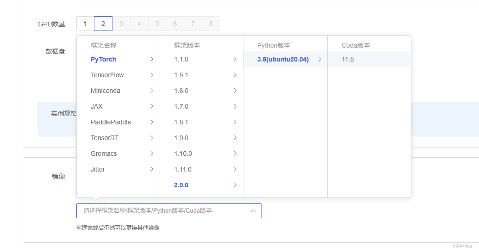
Task: Select GPU count 2
Action: pyautogui.click(x=103, y=24)
